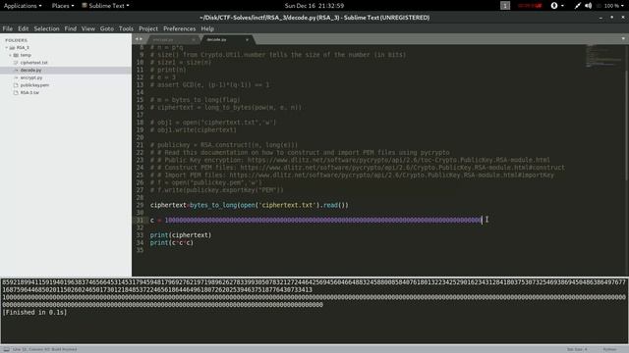Open encrypt.py from the sidebar
The width and height of the screenshot is (629, 353).
pos(31,77)
